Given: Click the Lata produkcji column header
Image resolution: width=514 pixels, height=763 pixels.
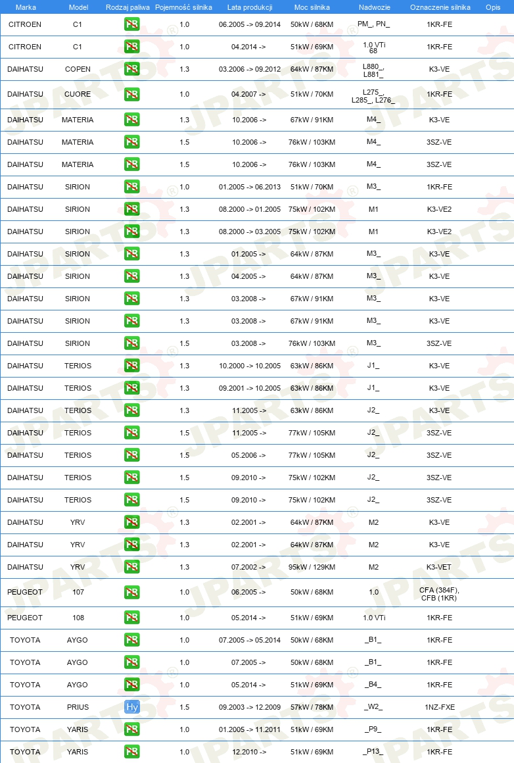Looking at the screenshot, I should (250, 7).
